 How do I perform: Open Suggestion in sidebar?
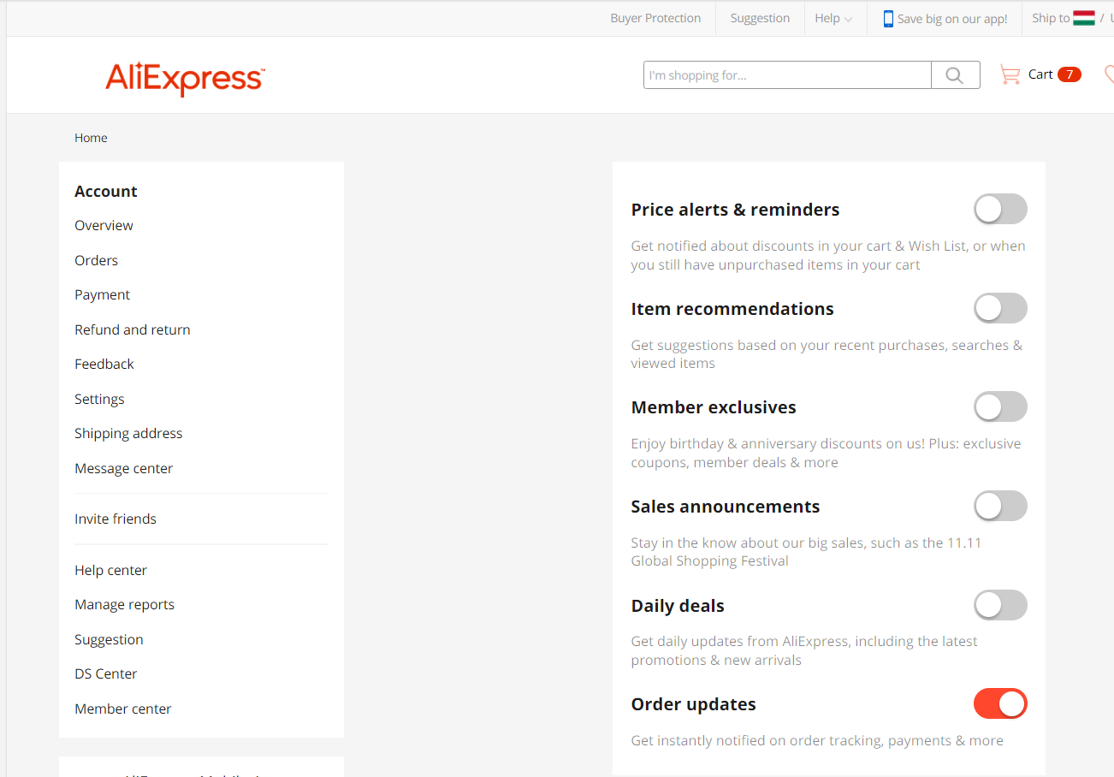click(109, 639)
